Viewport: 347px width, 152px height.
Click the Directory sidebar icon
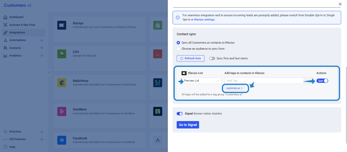pos(5,132)
